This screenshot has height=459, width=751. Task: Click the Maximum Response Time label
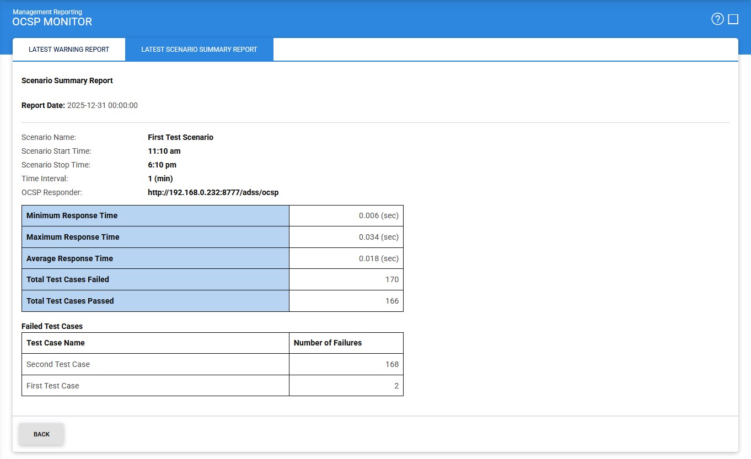click(73, 237)
